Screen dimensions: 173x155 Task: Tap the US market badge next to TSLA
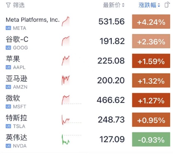[x=8, y=126]
